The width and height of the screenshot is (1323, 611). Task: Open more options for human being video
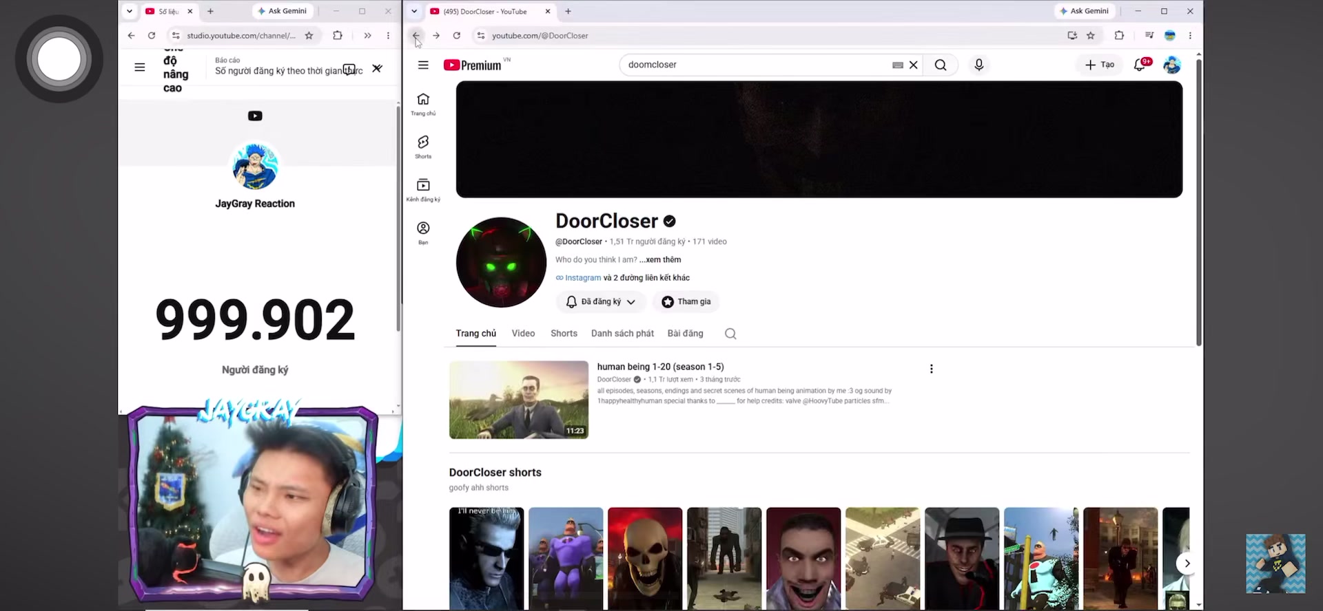pyautogui.click(x=932, y=369)
